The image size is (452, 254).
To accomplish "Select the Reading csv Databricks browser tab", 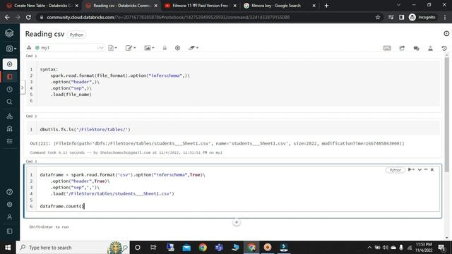I will pyautogui.click(x=121, y=6).
